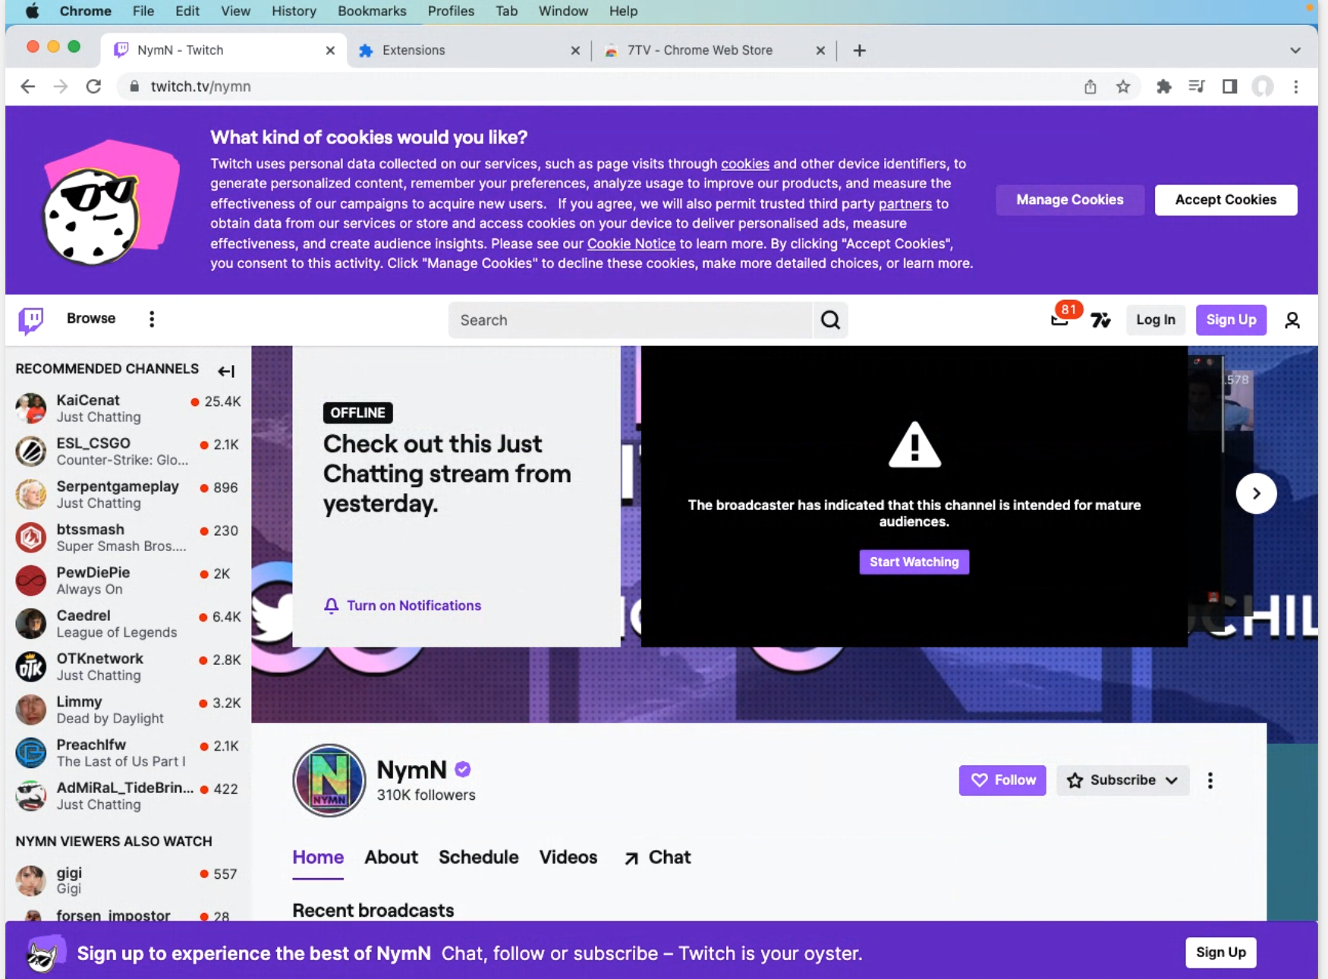The height and width of the screenshot is (979, 1328).
Task: Select the Home channel tab
Action: click(x=318, y=858)
